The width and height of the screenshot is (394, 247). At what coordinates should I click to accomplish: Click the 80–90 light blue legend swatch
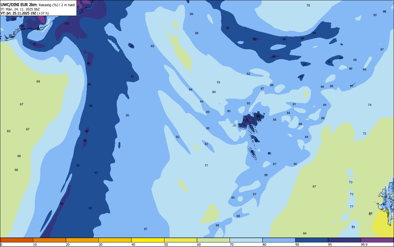pyautogui.click(x=279, y=240)
